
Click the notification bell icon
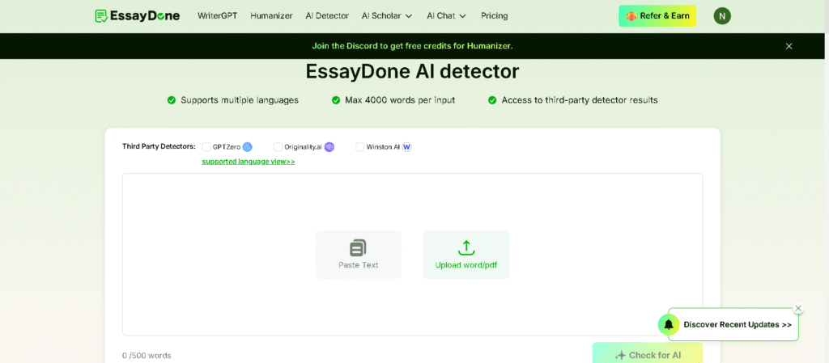pyautogui.click(x=669, y=324)
